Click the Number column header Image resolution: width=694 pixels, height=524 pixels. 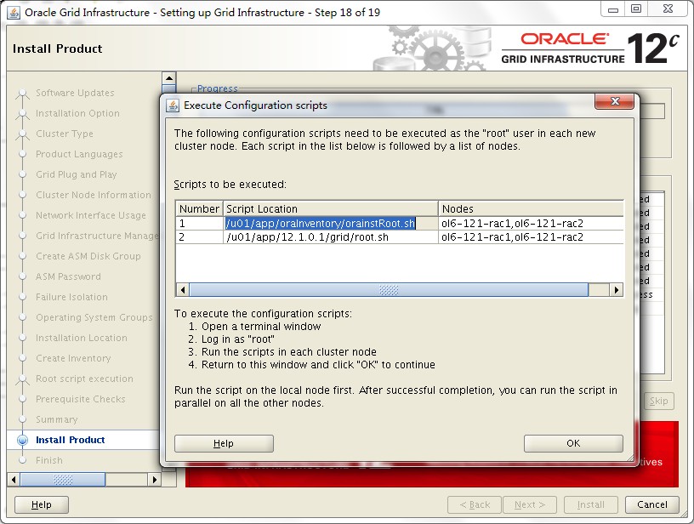pos(199,208)
